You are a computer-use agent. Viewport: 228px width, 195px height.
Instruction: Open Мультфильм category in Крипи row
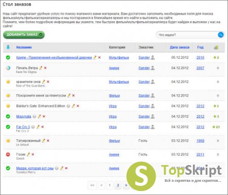coord(119,58)
